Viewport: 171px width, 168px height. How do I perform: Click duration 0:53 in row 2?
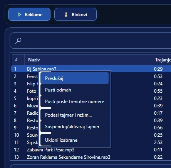point(158,76)
